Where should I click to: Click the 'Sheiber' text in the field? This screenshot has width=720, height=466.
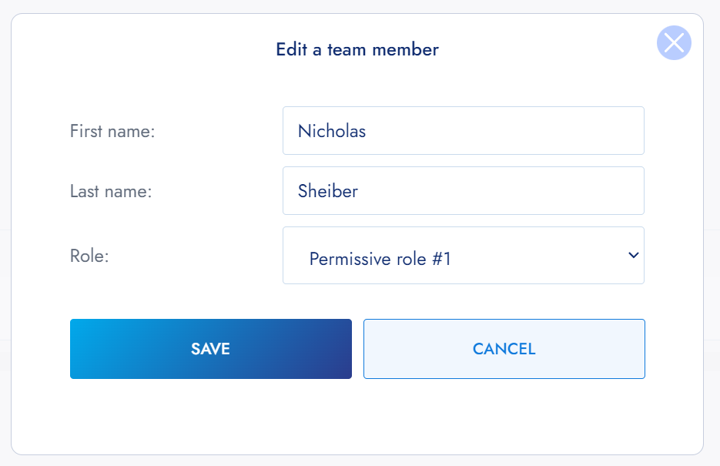point(328,191)
